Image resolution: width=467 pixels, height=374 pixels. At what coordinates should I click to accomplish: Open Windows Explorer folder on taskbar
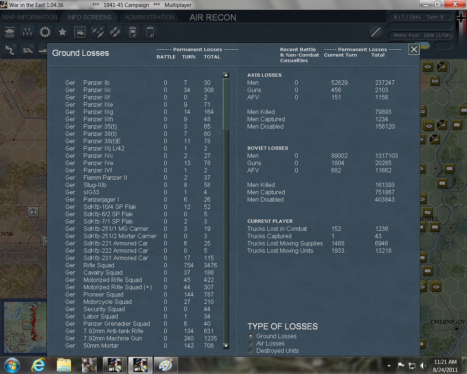[x=64, y=365]
